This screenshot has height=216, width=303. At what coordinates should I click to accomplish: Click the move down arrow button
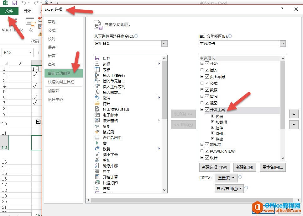tap(294, 124)
